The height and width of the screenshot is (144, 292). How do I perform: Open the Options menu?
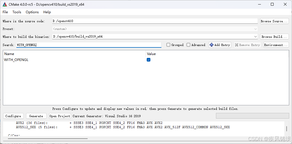[32, 12]
